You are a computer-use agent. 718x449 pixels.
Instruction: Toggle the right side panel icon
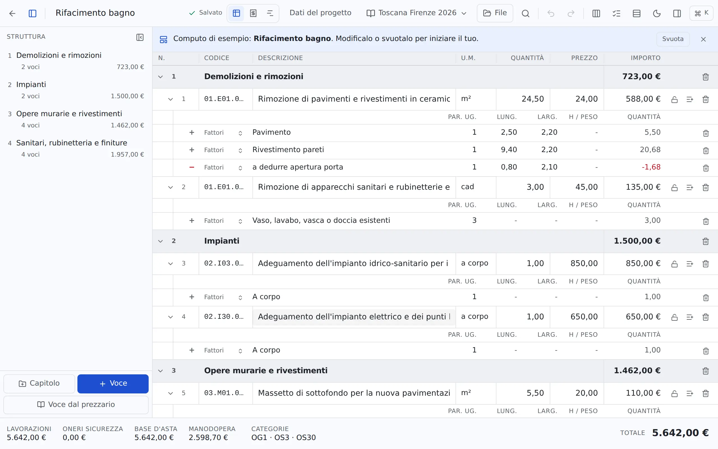click(x=677, y=13)
